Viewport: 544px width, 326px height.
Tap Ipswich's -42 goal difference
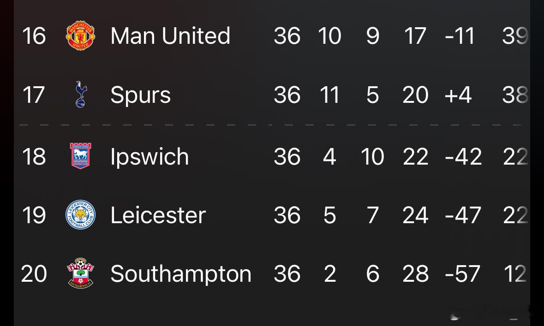[464, 156]
